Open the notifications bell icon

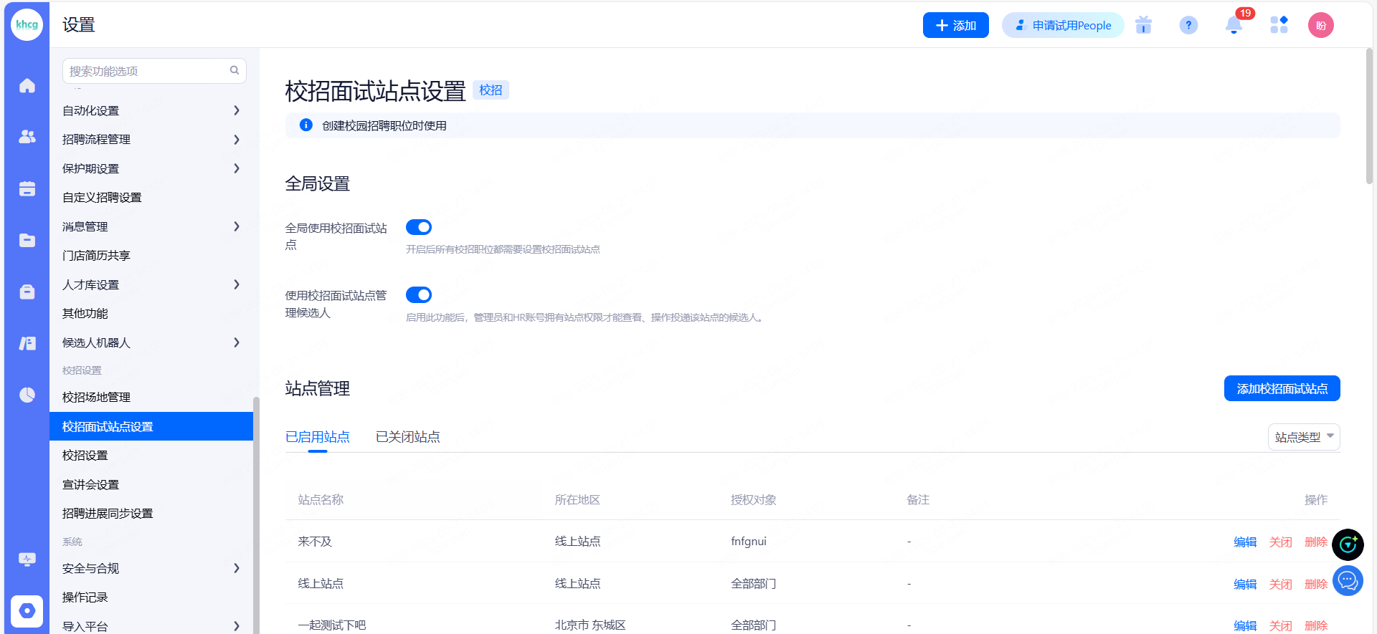[1234, 26]
